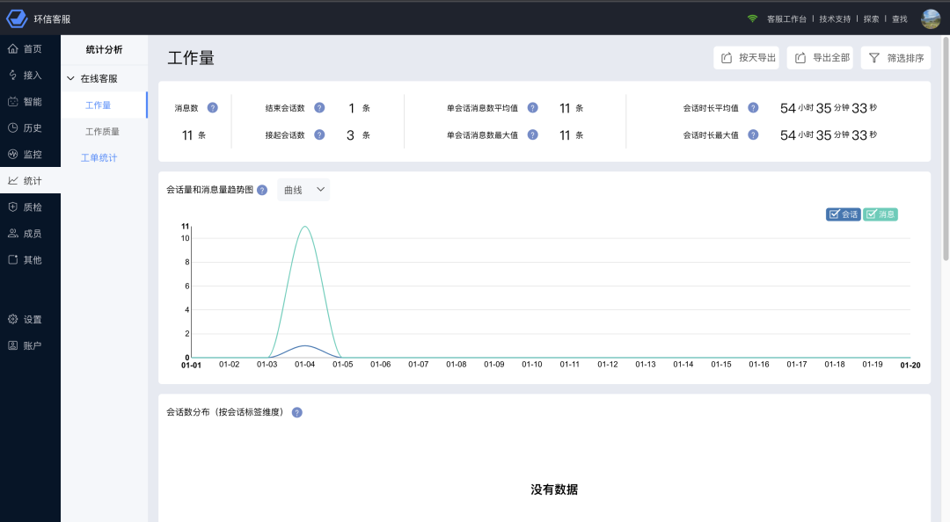Viewport: 950px width, 522px height.
Task: Click the 按天导出 button
Action: point(747,58)
